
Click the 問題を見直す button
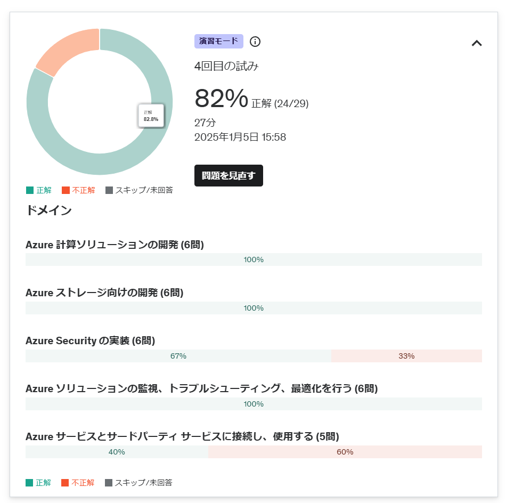228,175
